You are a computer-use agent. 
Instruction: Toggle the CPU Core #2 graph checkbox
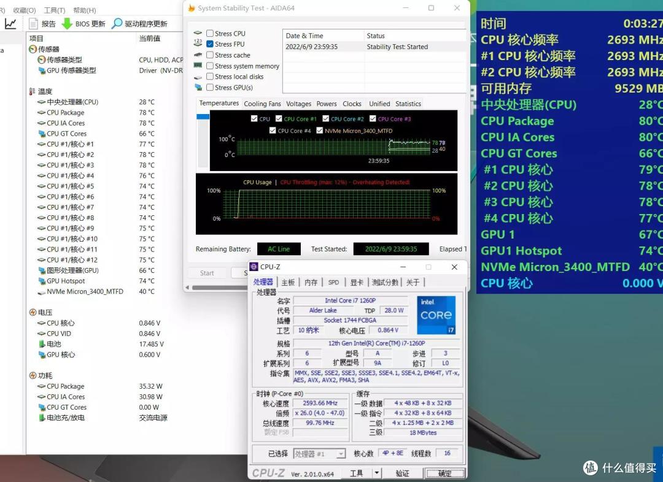[325, 119]
